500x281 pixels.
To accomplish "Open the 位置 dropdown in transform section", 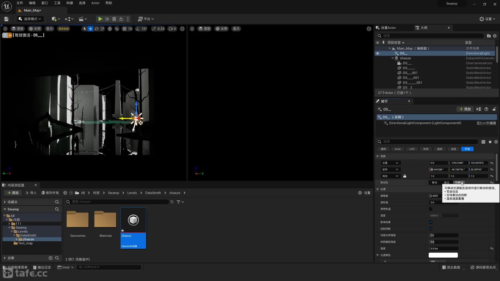I will tap(390, 163).
